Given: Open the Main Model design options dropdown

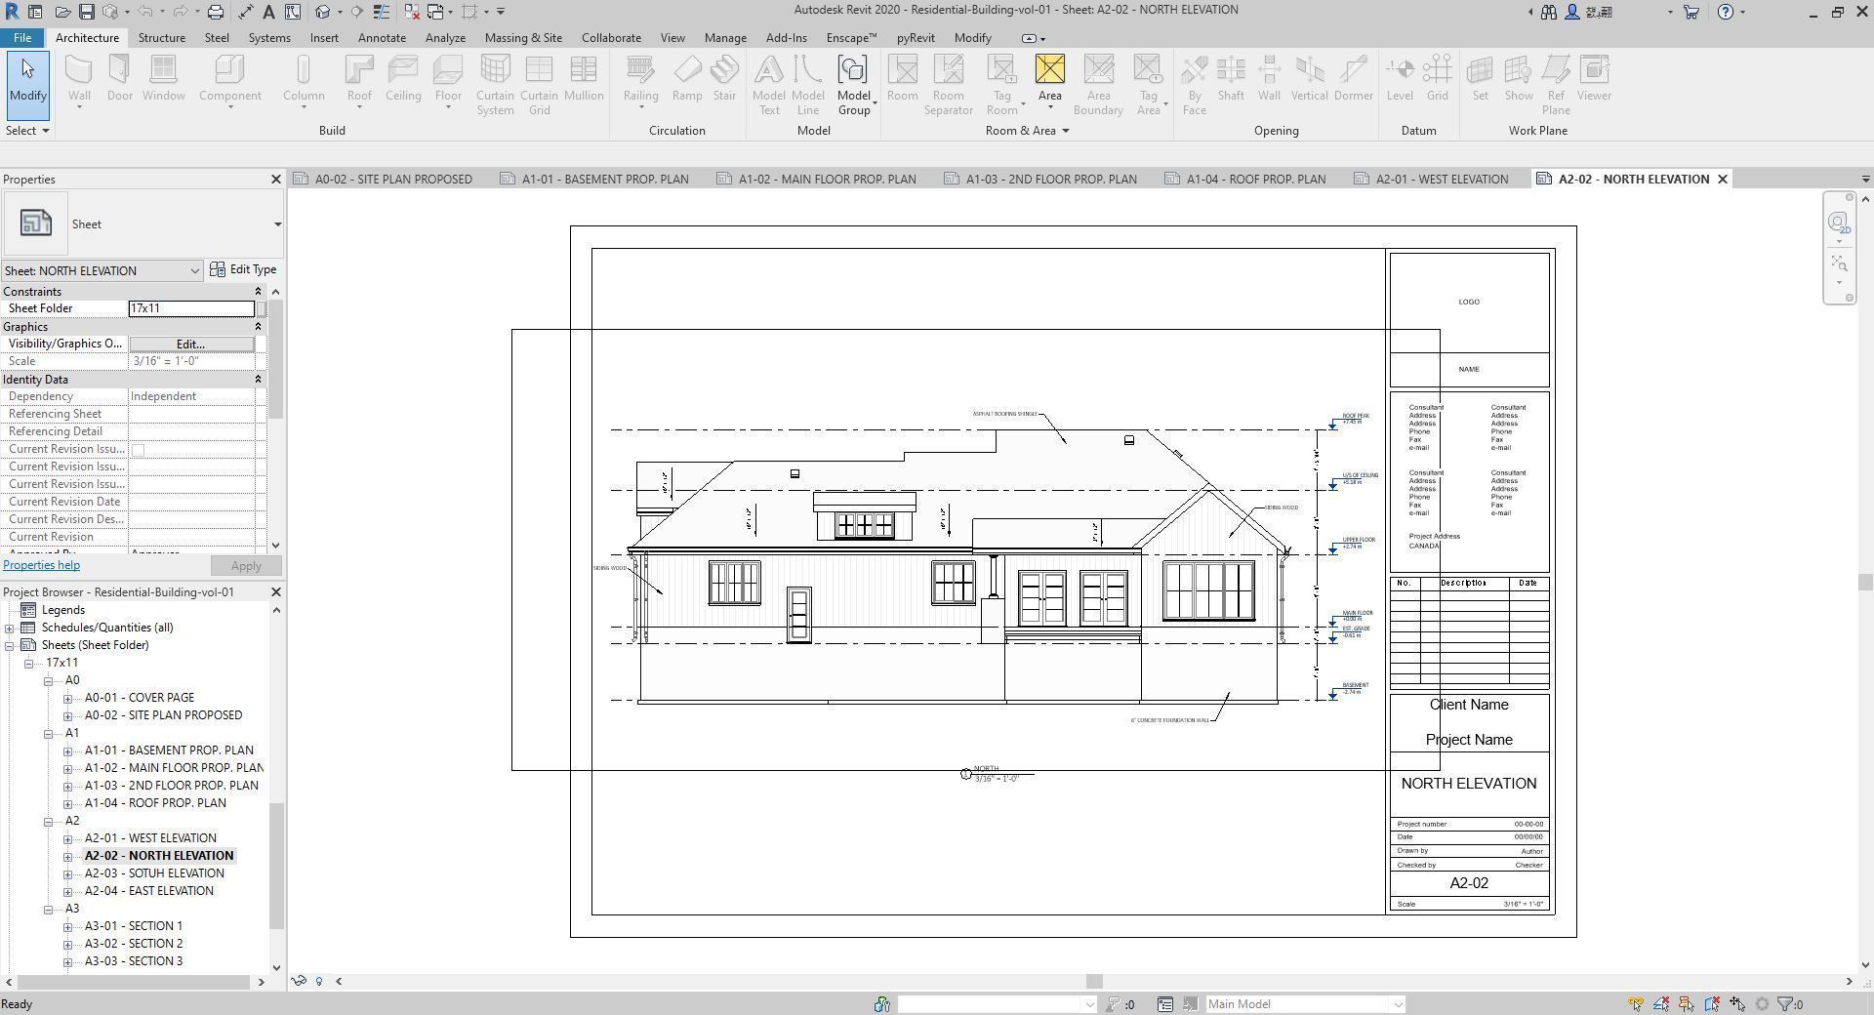Looking at the screenshot, I should pos(1305,1004).
